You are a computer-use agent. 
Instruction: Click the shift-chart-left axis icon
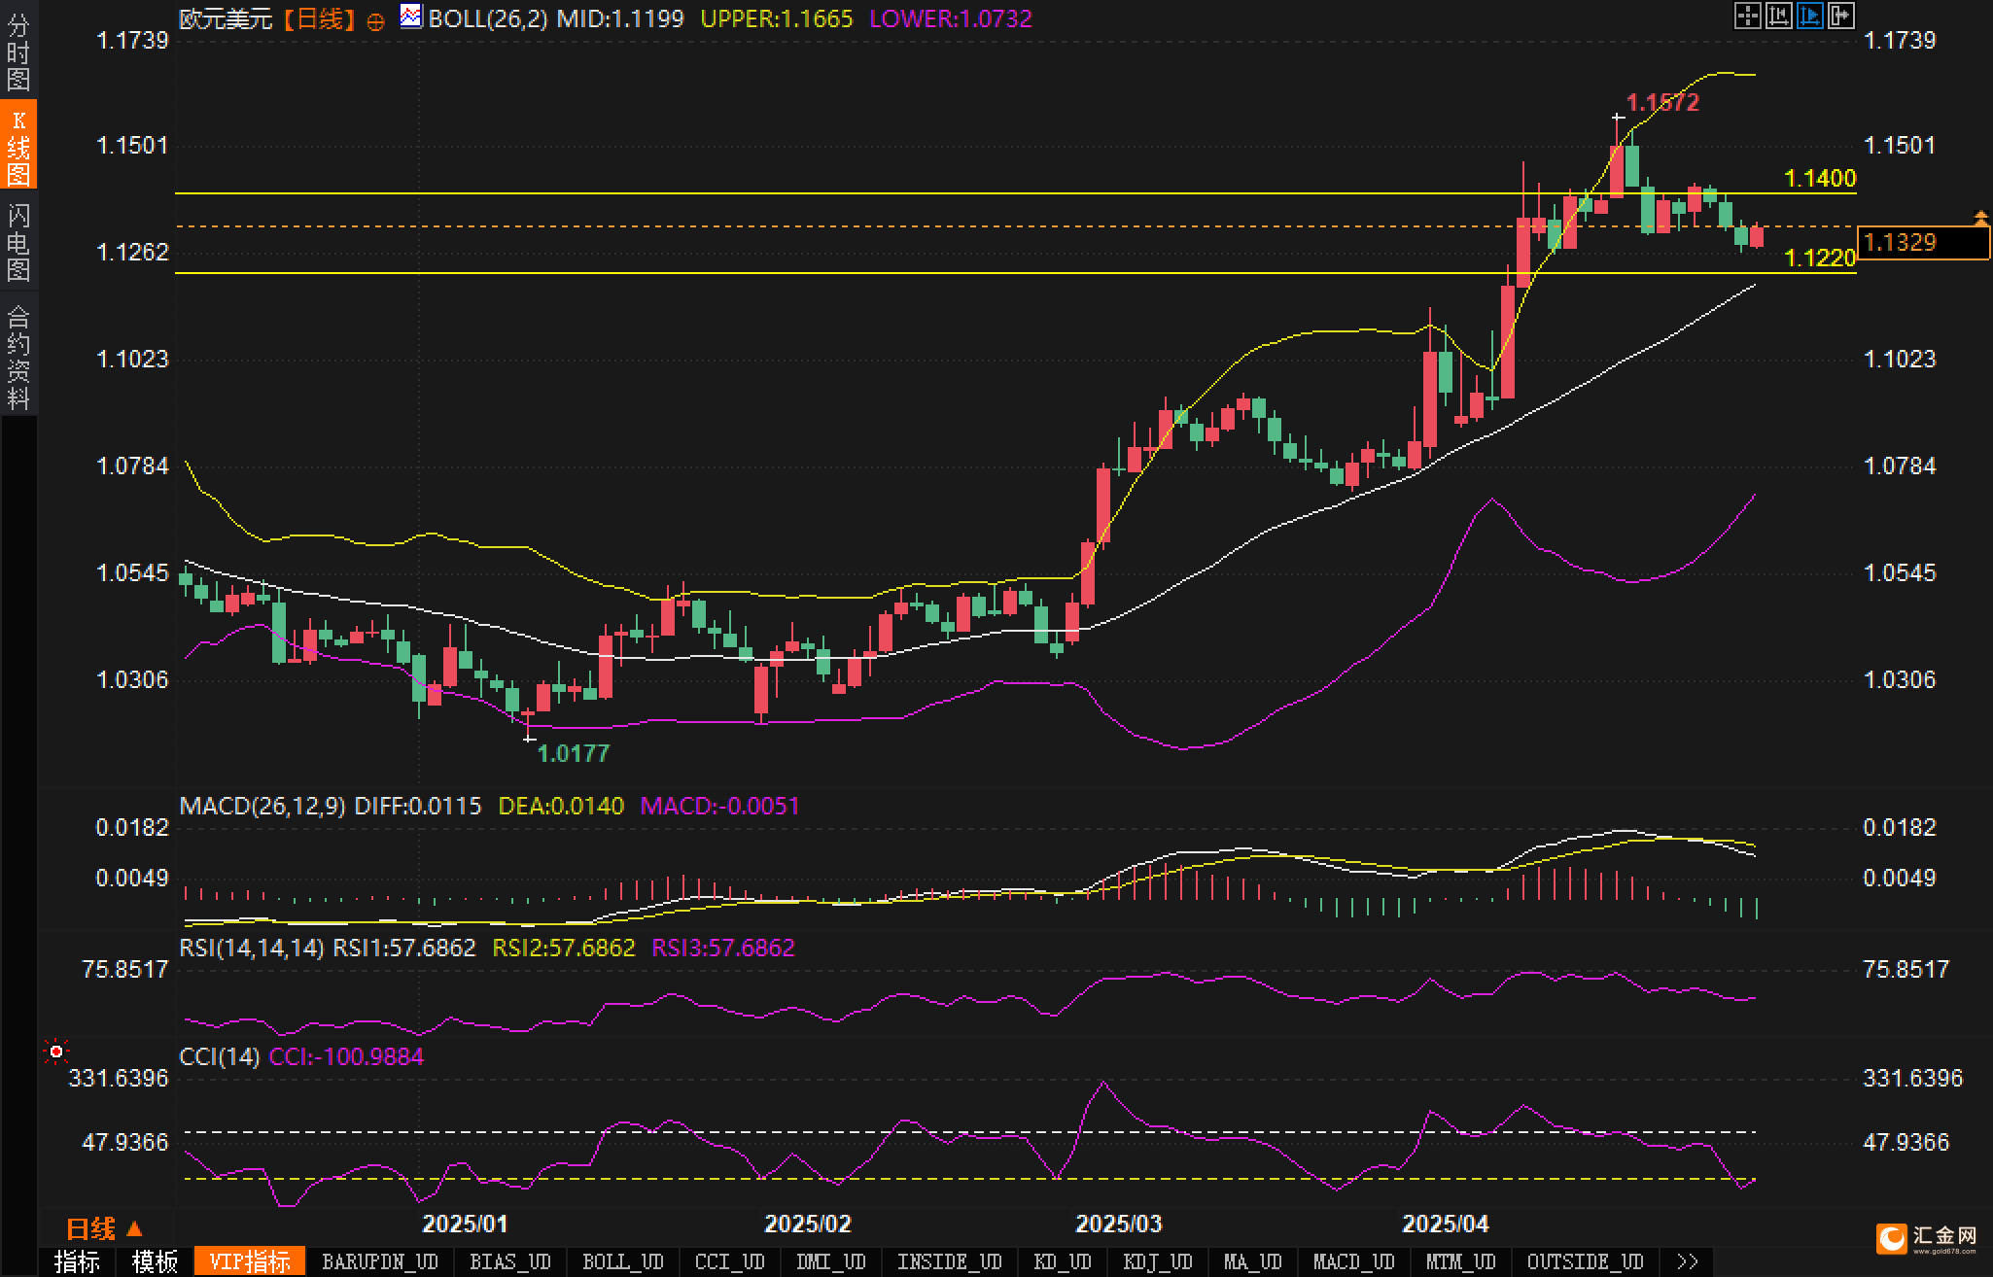coord(1778,16)
